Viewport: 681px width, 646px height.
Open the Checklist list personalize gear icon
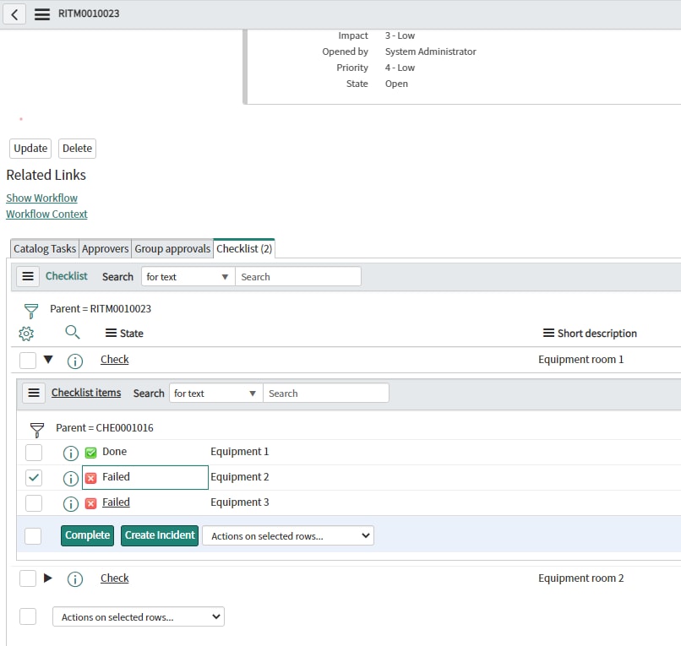click(26, 334)
